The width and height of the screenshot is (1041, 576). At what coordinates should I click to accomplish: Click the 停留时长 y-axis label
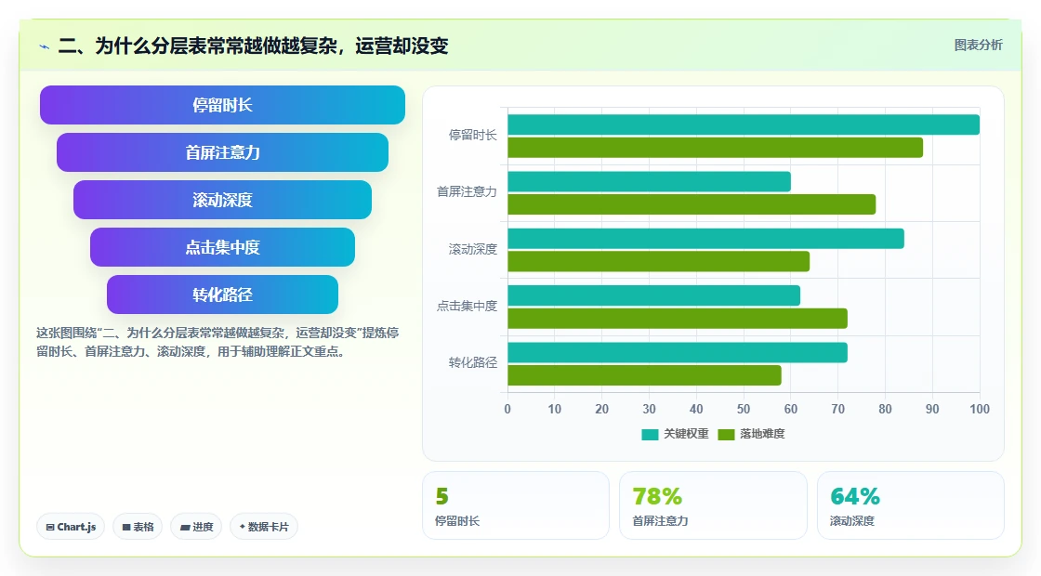473,136
